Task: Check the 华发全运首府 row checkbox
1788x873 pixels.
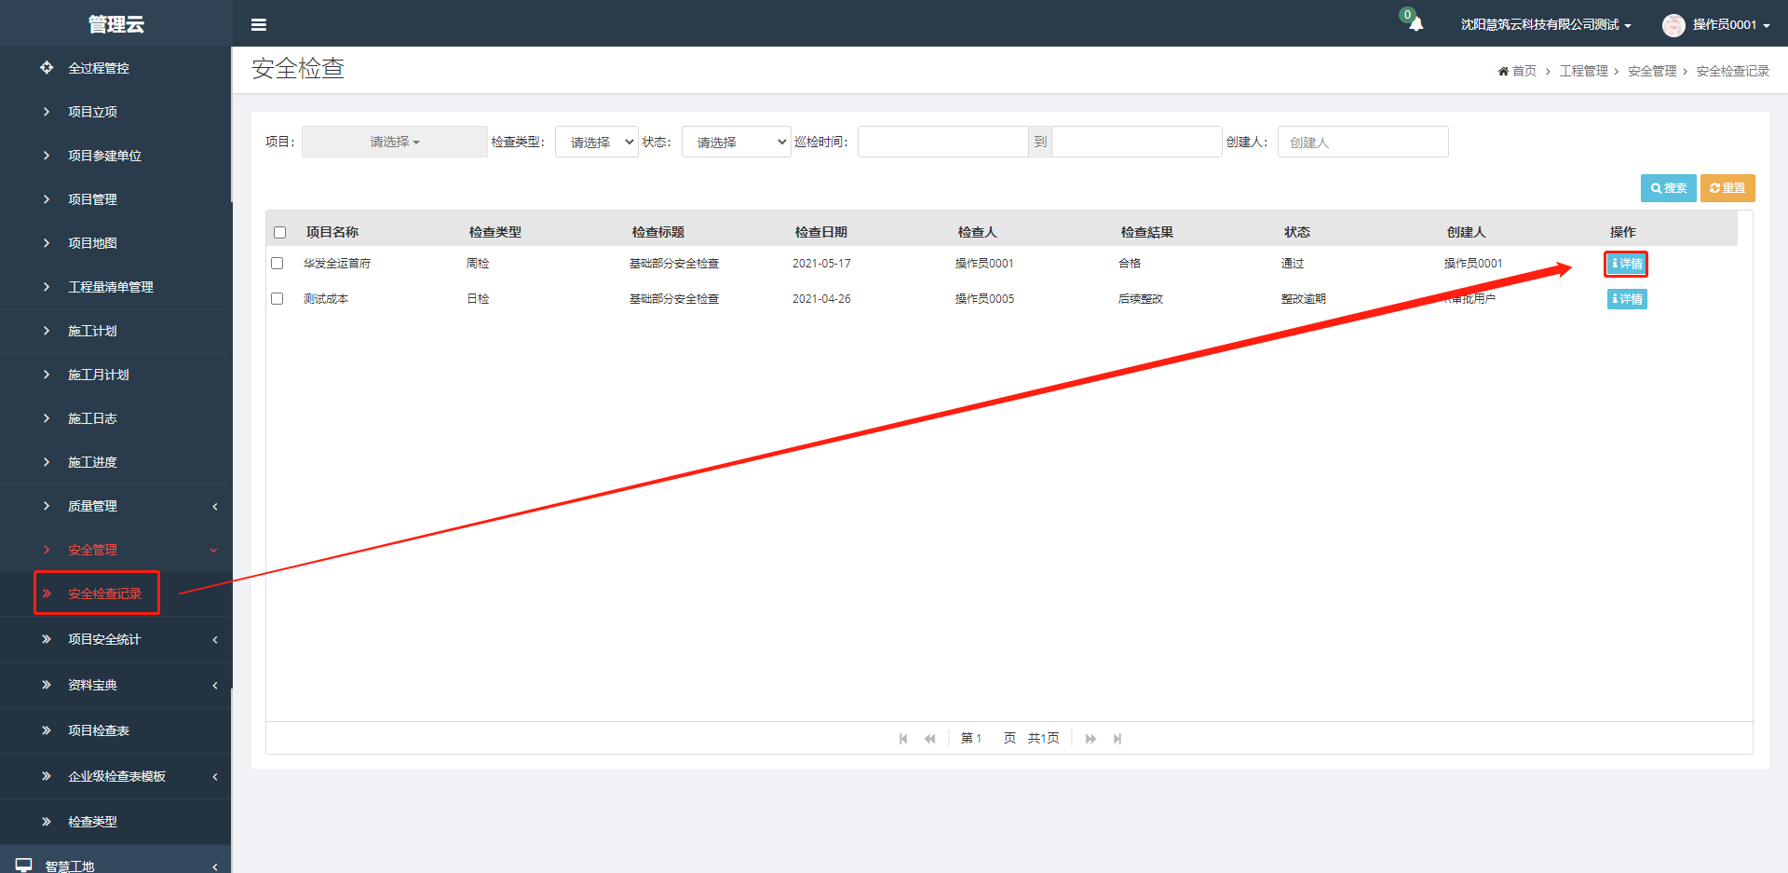Action: [277, 264]
